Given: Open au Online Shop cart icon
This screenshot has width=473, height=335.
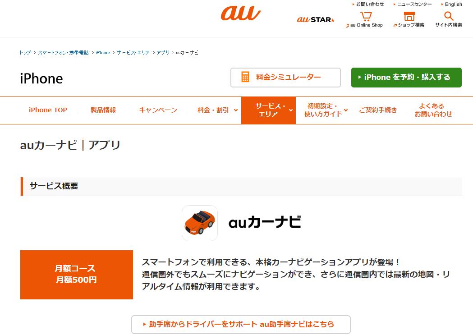Looking at the screenshot, I should (x=366, y=16).
